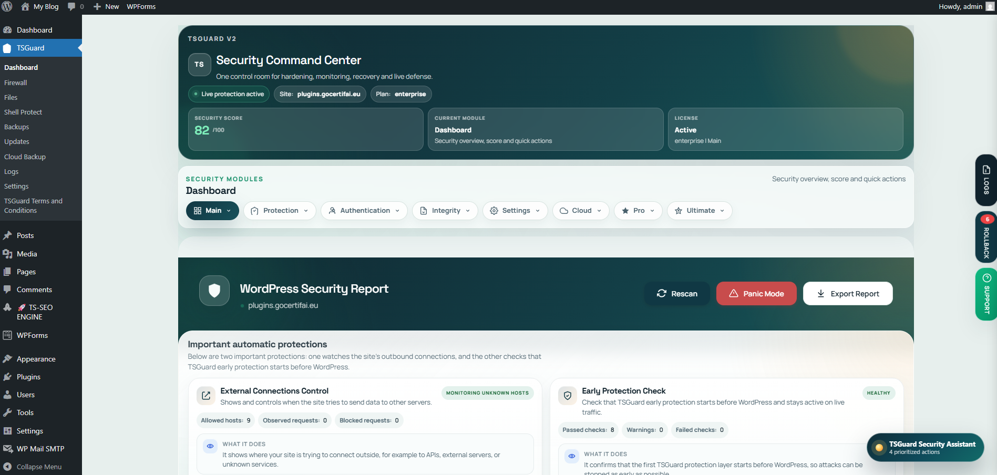Click the Rescan button
997x475 pixels.
[677, 294]
